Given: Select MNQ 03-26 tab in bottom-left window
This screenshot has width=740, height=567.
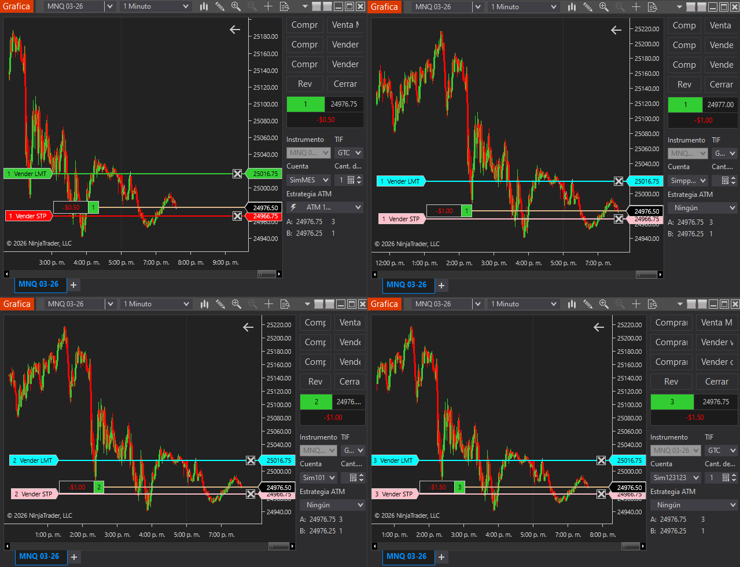Looking at the screenshot, I should point(39,557).
